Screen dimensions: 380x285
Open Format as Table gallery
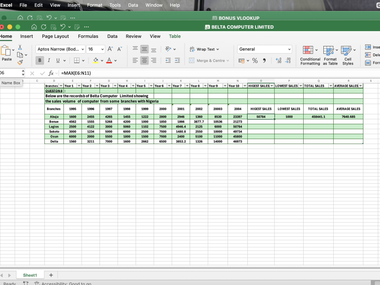(x=330, y=55)
